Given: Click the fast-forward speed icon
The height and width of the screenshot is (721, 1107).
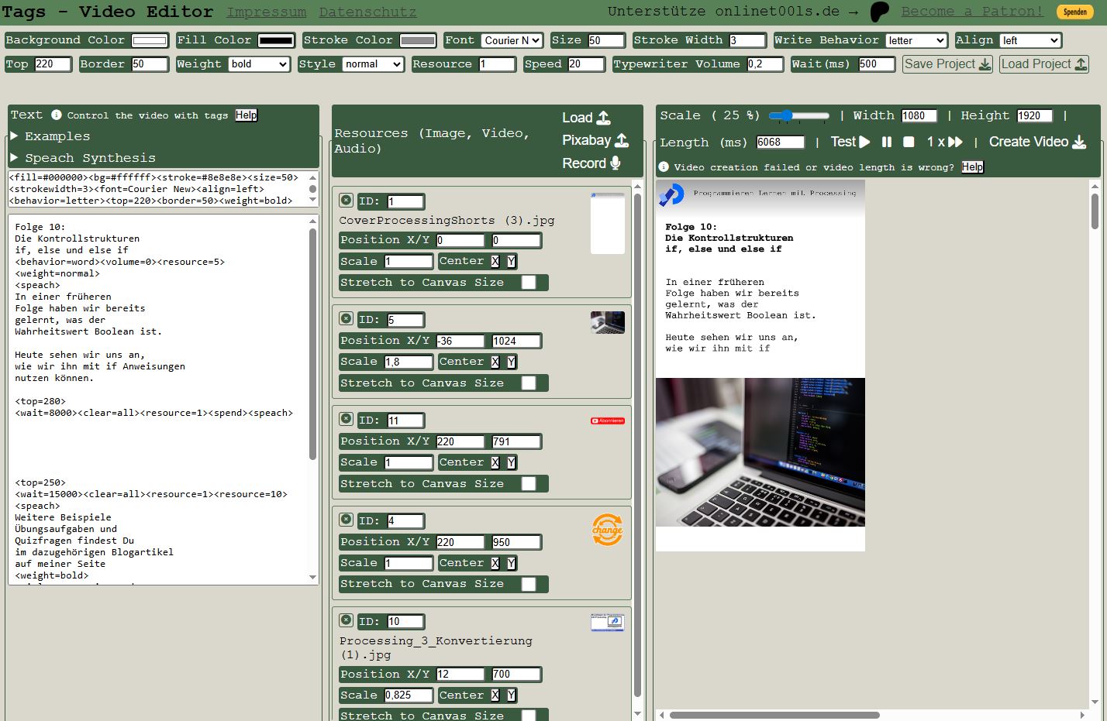Looking at the screenshot, I should [955, 142].
